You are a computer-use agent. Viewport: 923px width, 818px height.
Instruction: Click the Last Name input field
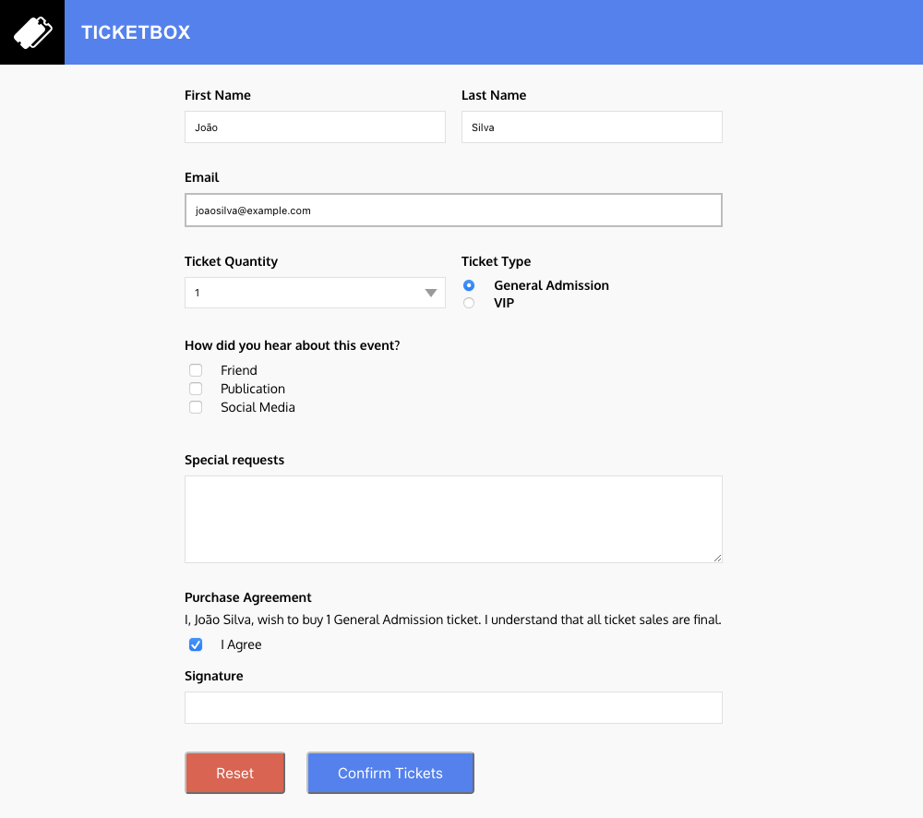(592, 127)
